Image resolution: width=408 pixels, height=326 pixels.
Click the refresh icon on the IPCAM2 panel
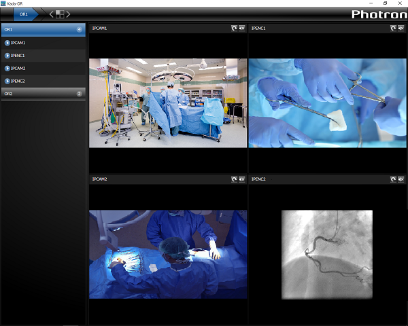(x=234, y=179)
